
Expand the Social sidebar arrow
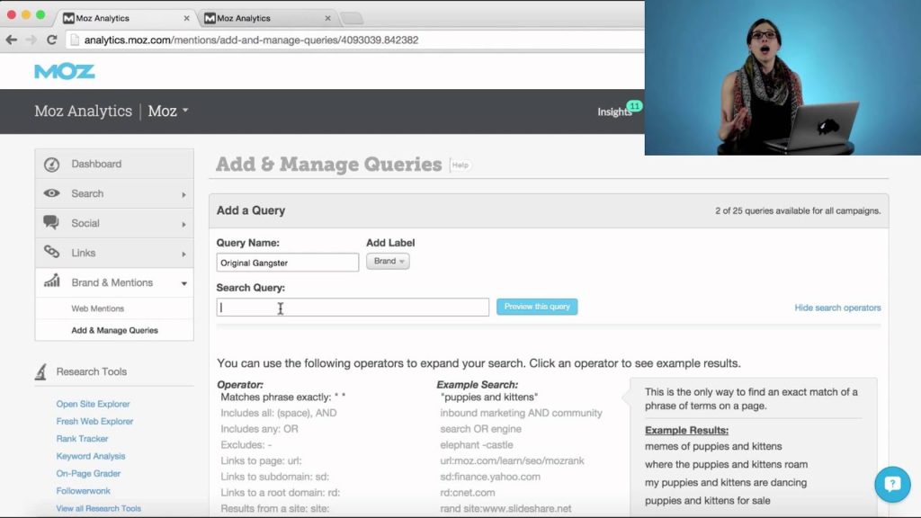[x=183, y=224]
